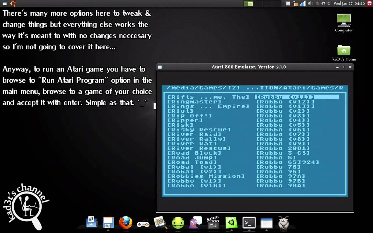Click the padlock icon in top panel
This screenshot has width=373, height=233.
(x=295, y=3)
